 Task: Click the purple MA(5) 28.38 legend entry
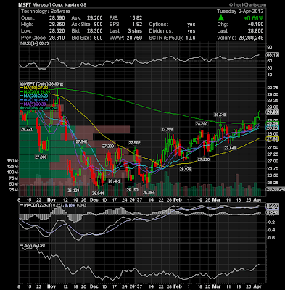(x=33, y=104)
